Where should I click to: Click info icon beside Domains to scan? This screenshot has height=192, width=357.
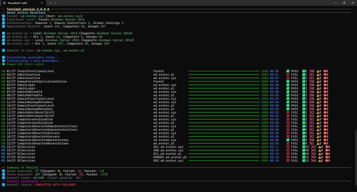click(3, 51)
